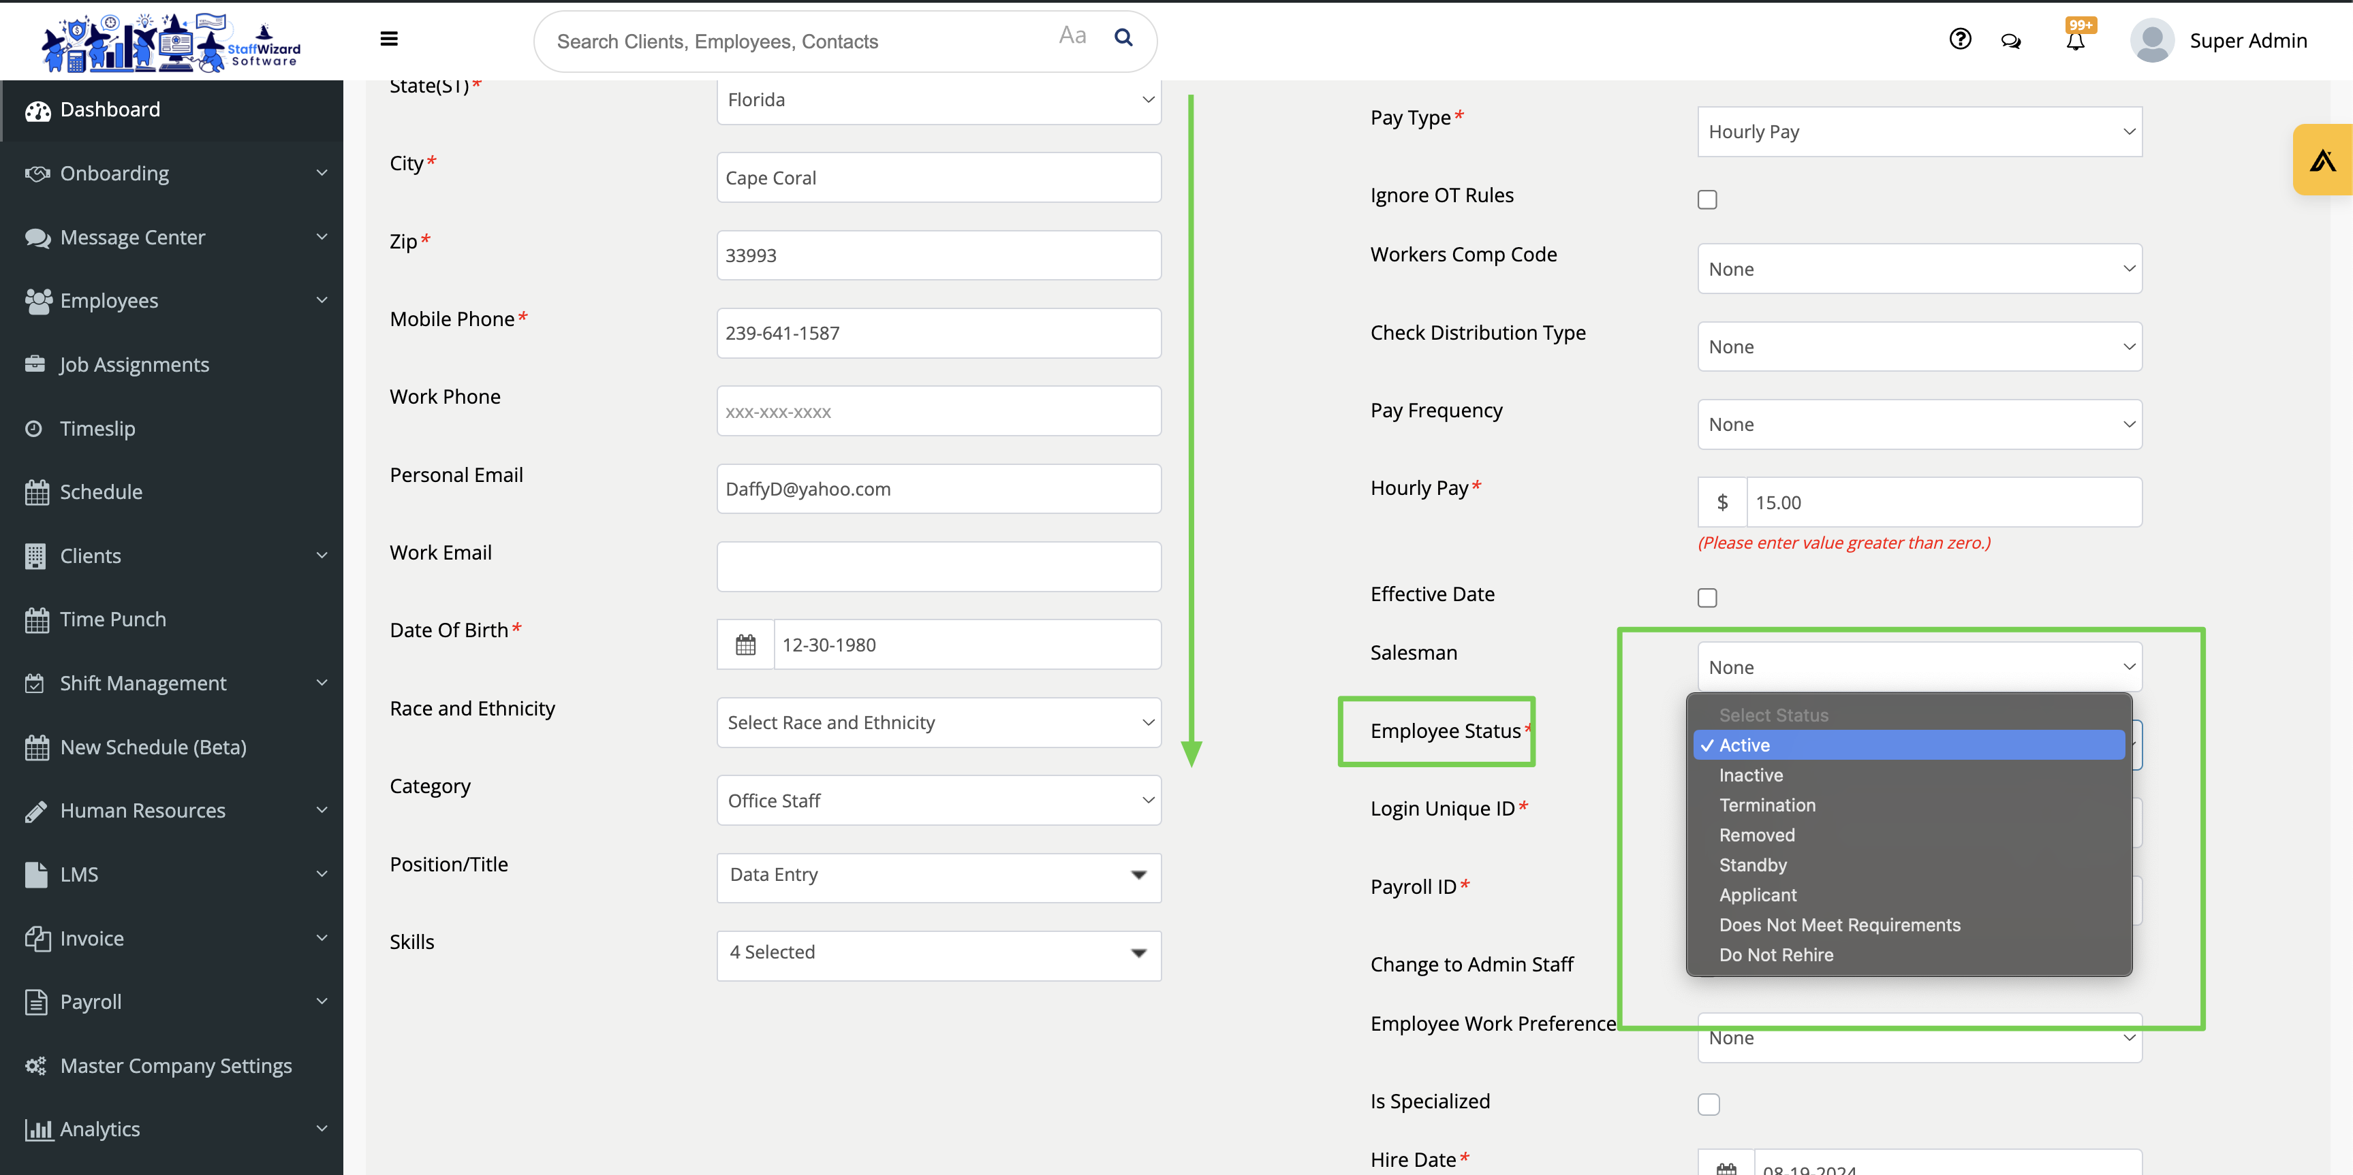Tick the Is Specialized checkbox
This screenshot has width=2353, height=1175.
click(1708, 1105)
